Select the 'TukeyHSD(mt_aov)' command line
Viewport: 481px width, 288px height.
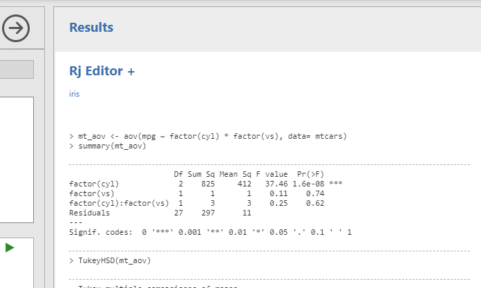110,260
